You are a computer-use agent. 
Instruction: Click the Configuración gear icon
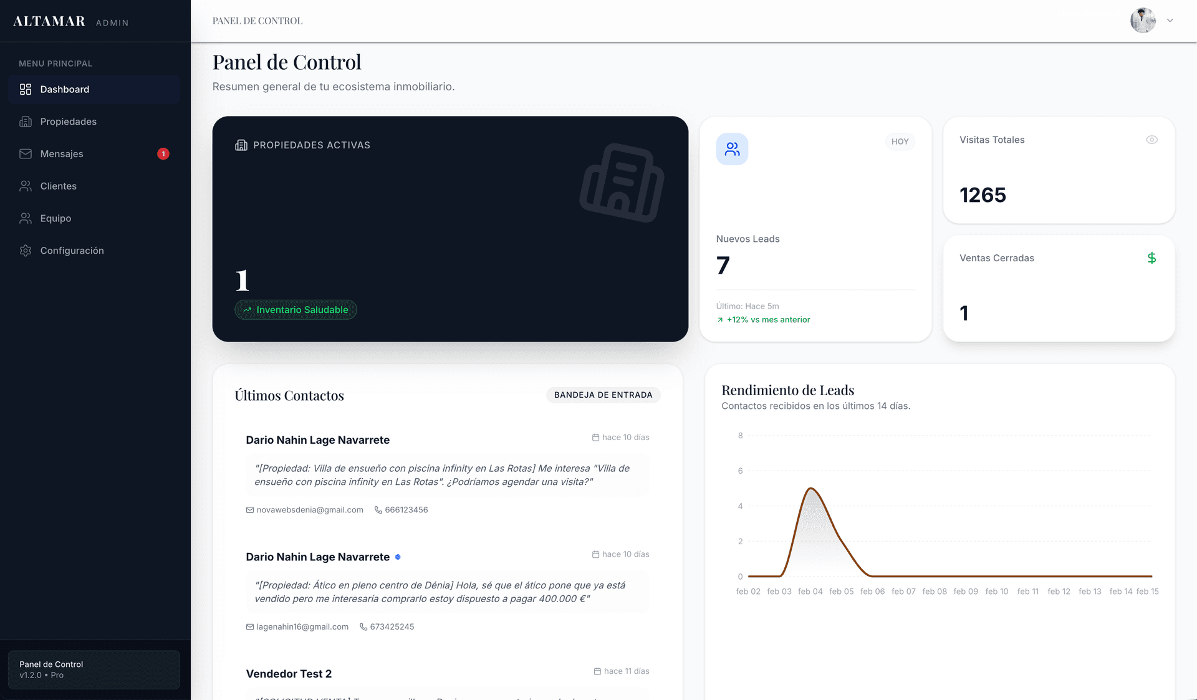26,251
